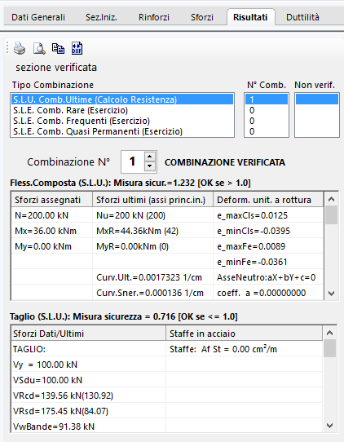Click the VwBande=91.38 kN row
The width and height of the screenshot is (344, 442).
(x=89, y=427)
